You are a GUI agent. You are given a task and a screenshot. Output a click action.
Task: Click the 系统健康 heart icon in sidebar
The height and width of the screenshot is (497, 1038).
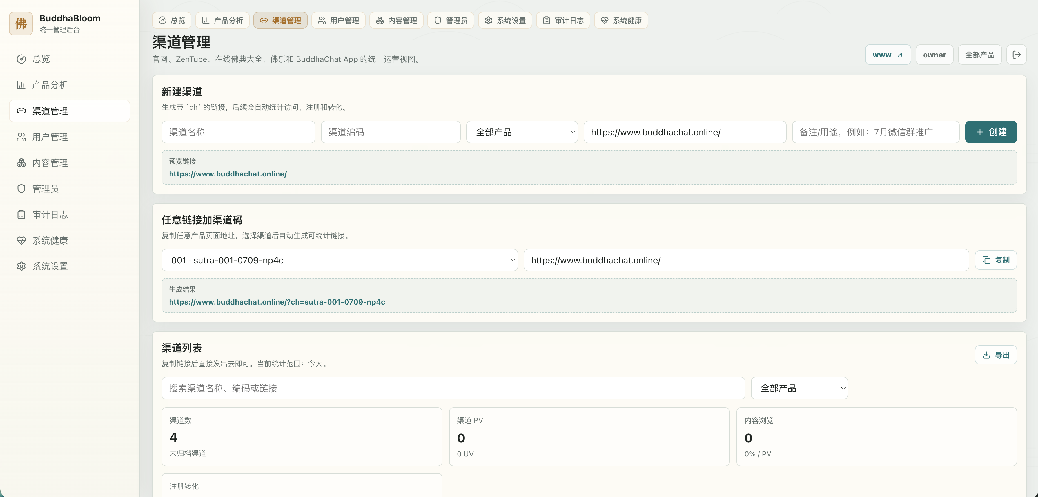(21, 240)
